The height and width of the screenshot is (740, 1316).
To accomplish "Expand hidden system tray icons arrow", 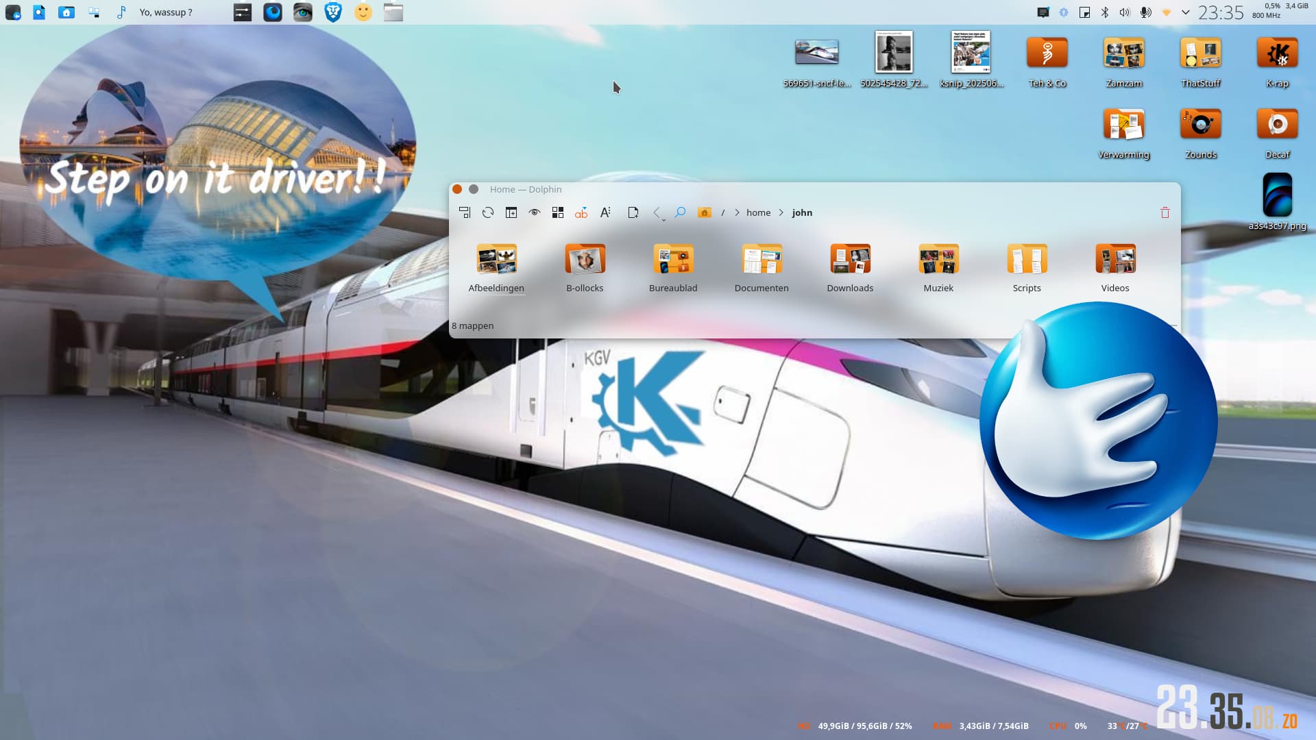I will tap(1186, 12).
